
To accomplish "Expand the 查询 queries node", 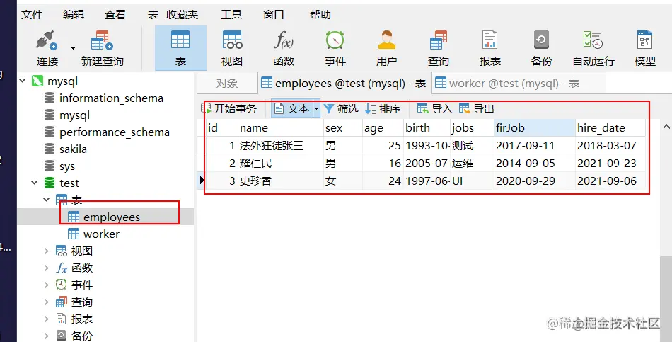I will (x=46, y=302).
